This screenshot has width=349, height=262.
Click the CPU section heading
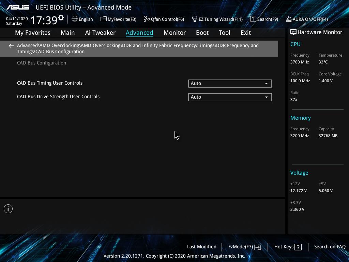click(295, 44)
